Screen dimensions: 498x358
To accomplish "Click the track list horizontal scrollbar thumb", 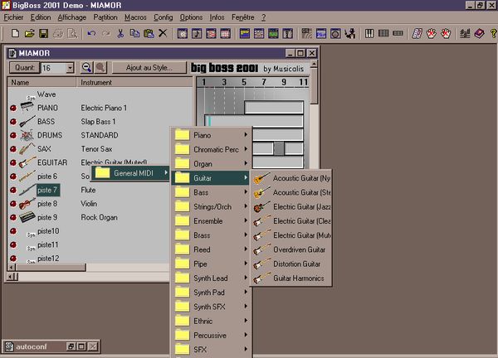I will [51, 268].
